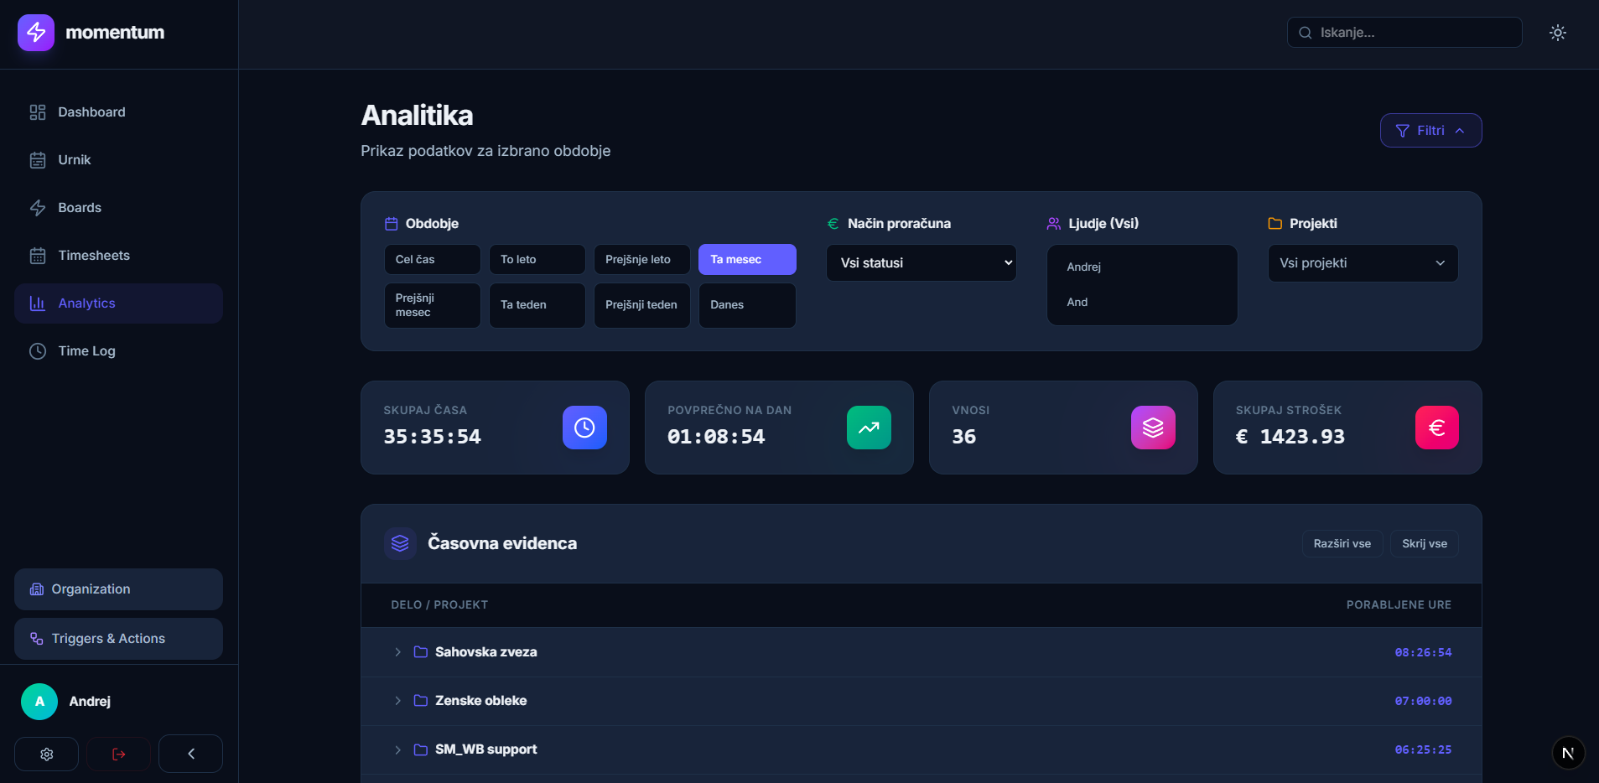Click the red logout icon
Viewport: 1599px width, 783px height.
click(x=119, y=754)
